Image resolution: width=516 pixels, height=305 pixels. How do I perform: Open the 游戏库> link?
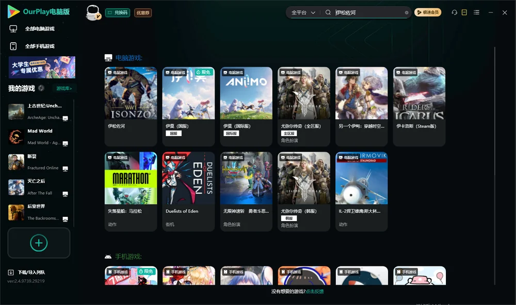point(64,89)
